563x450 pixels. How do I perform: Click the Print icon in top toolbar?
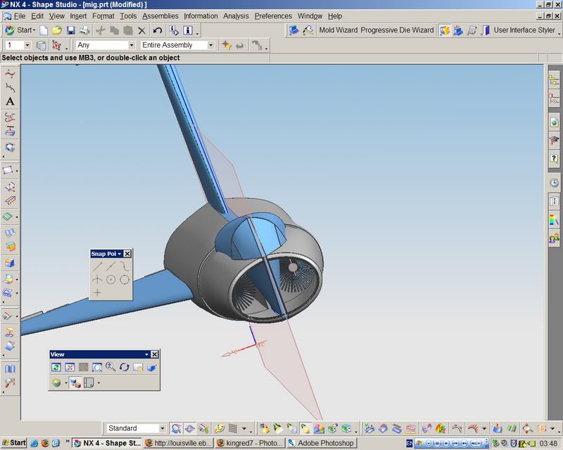(x=84, y=30)
